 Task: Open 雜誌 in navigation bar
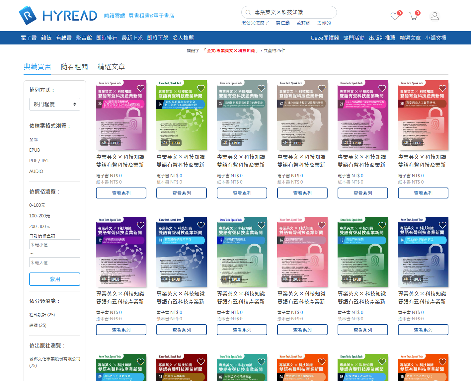[46, 38]
